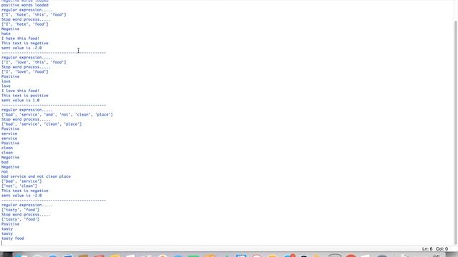This screenshot has height=257, width=458.
Task: Click the 'I hate this food!' sentence line
Action: click(x=20, y=39)
